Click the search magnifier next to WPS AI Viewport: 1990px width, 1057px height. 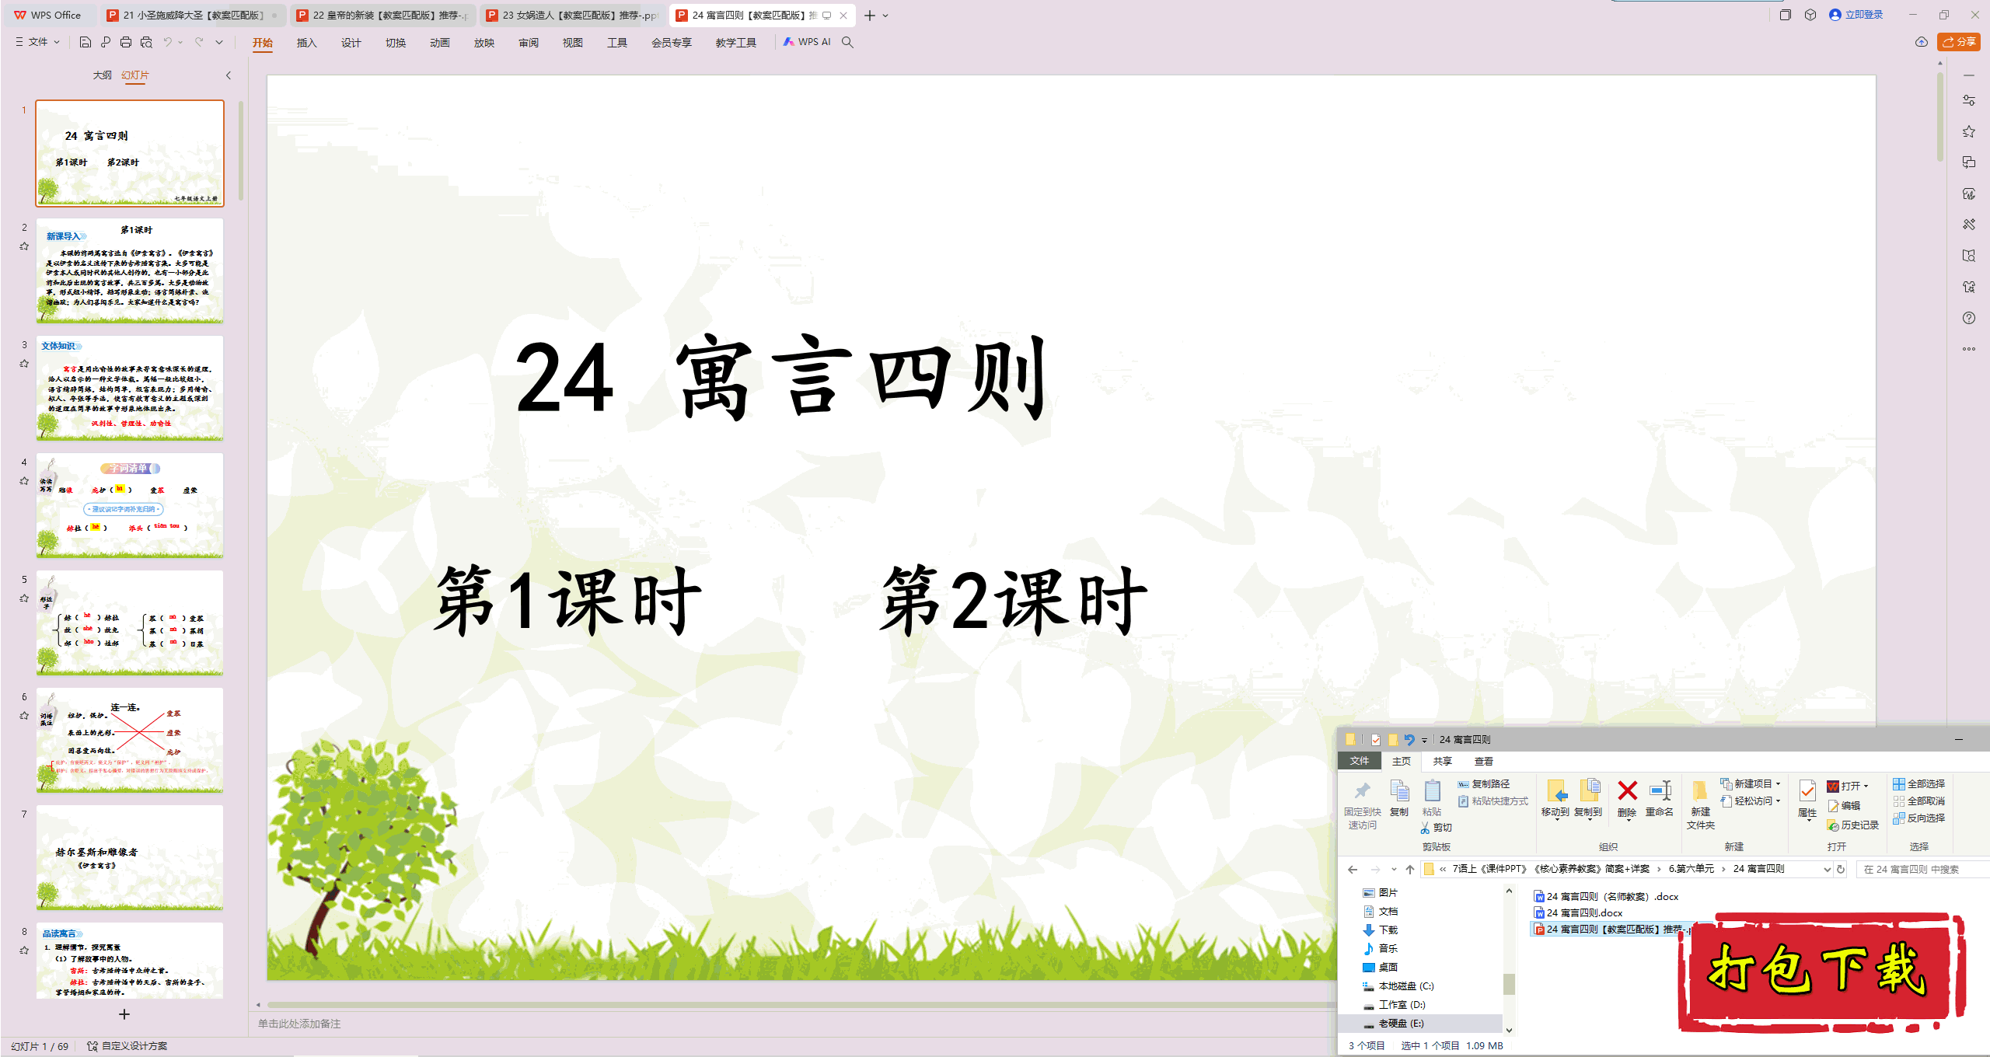[847, 42]
